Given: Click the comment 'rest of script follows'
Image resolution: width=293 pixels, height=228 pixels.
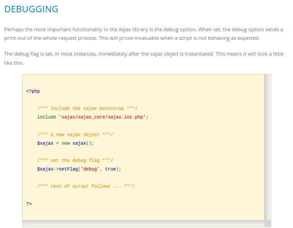Looking at the screenshot, I should [x=86, y=186].
